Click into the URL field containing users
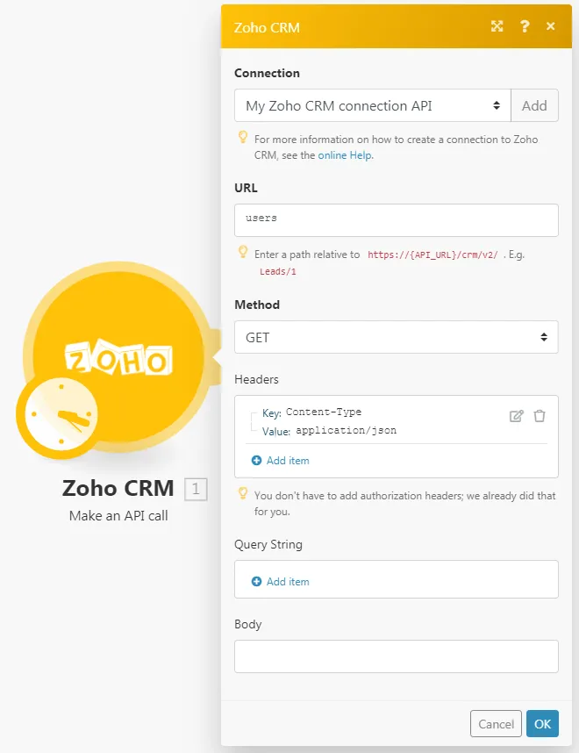The width and height of the screenshot is (579, 753). (x=396, y=220)
